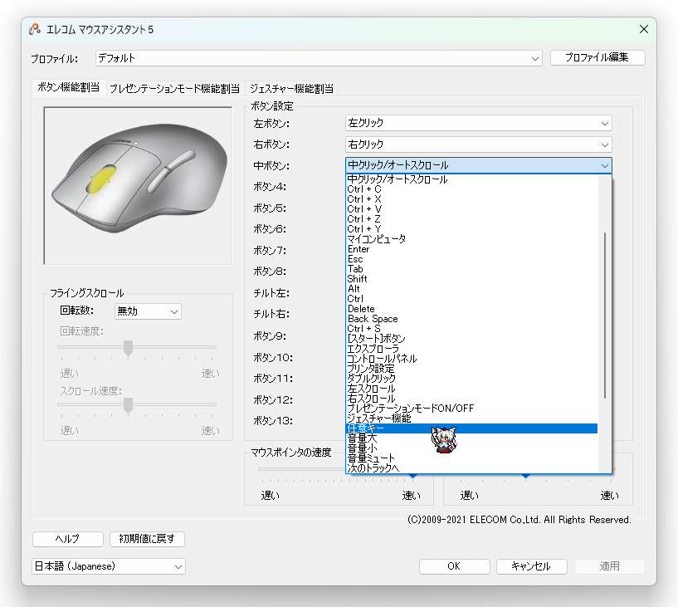Expand the 左ボタン function dropdown
Image resolution: width=678 pixels, height=607 pixels.
coord(478,123)
